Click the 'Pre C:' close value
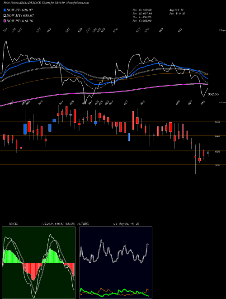This screenshot has height=299, width=226. tap(142, 21)
